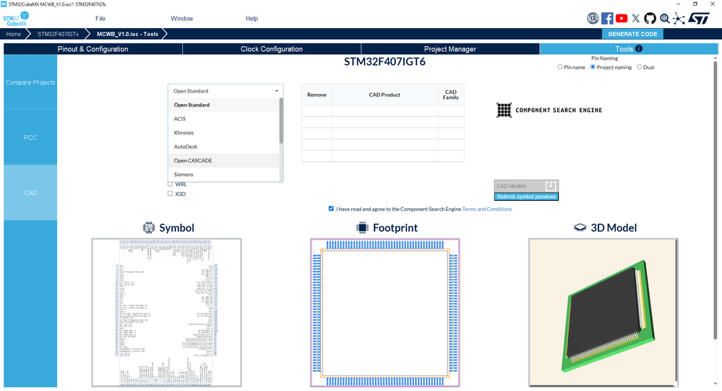Viewport: 722px width, 391px height.
Task: Collapse the Open Standard dropdown arrow
Action: [x=277, y=91]
